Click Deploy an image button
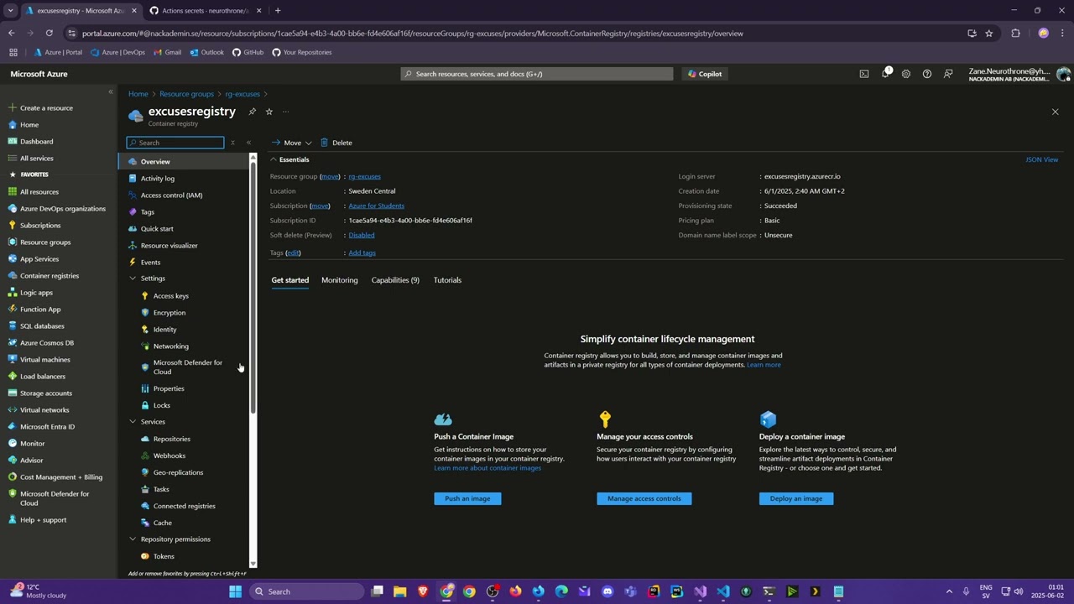This screenshot has height=604, width=1074. point(796,498)
